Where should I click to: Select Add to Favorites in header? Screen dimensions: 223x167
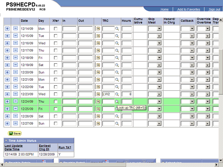click(x=189, y=9)
